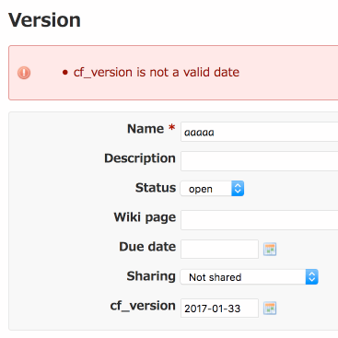The height and width of the screenshot is (338, 338).
Task: Click the Wiki page field label
Action: (x=145, y=217)
